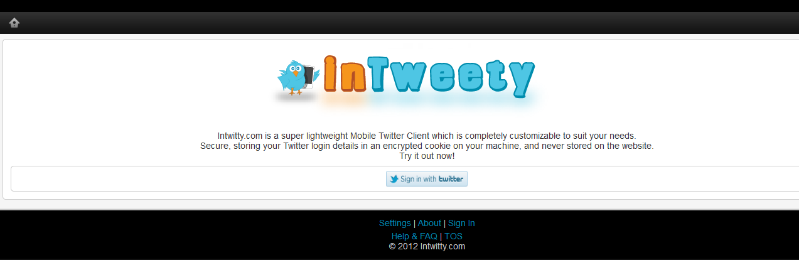This screenshot has height=260, width=799.
Task: Click the Twitter bird icon on sign-in button
Action: pos(394,179)
